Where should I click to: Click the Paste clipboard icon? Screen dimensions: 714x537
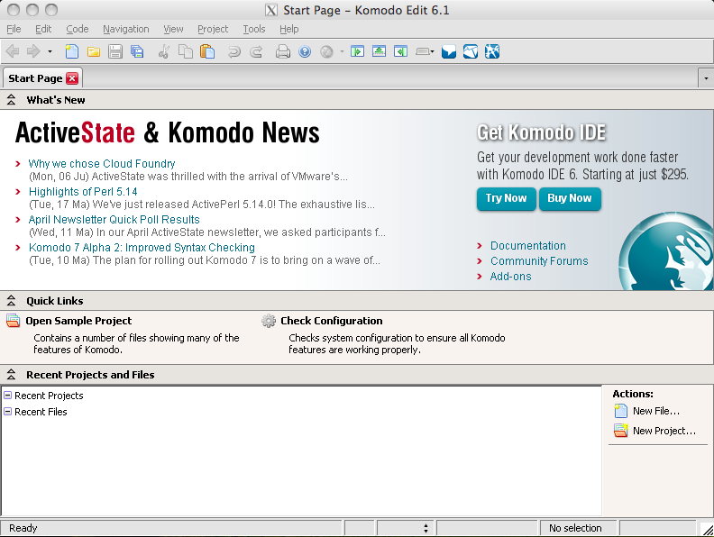(207, 51)
